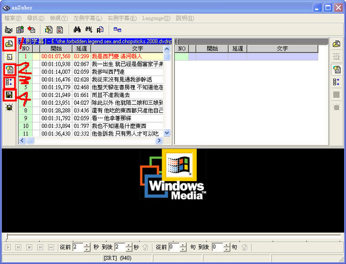Click the 到後 sentence input field showing 0
Screen dimensions: 346x264
[217, 247]
